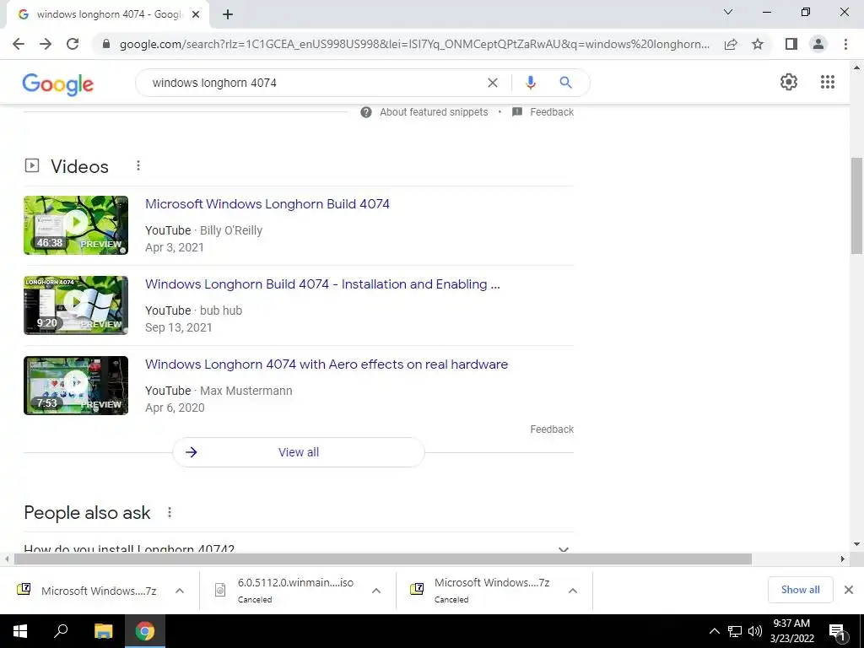Click the 'View all' videos button
The height and width of the screenshot is (648, 864).
299,452
